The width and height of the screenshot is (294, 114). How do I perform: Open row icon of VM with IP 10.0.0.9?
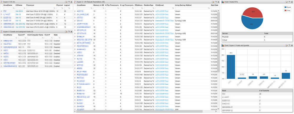(75, 72)
